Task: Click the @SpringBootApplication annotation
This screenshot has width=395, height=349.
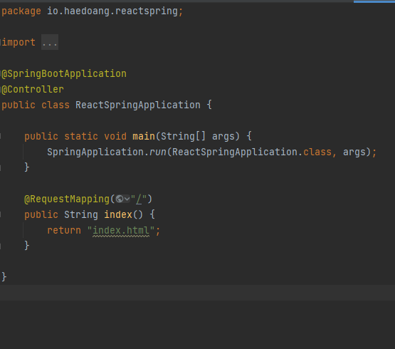Action: (x=64, y=74)
